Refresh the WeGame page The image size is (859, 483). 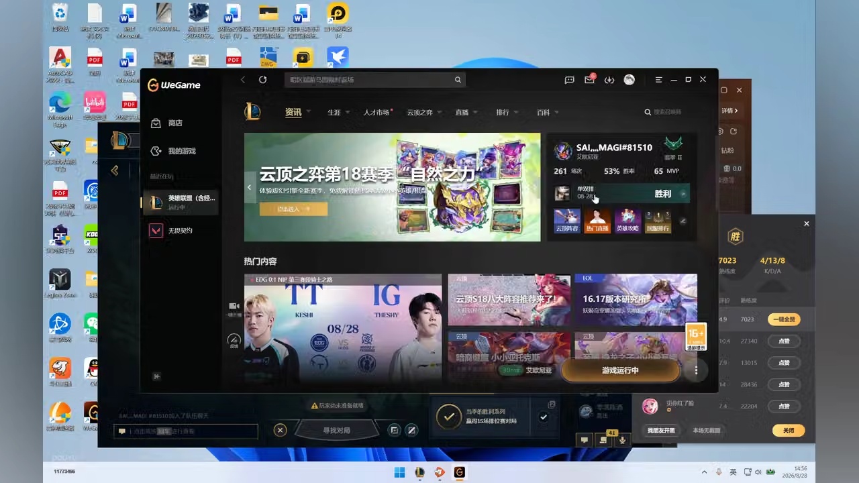[262, 80]
